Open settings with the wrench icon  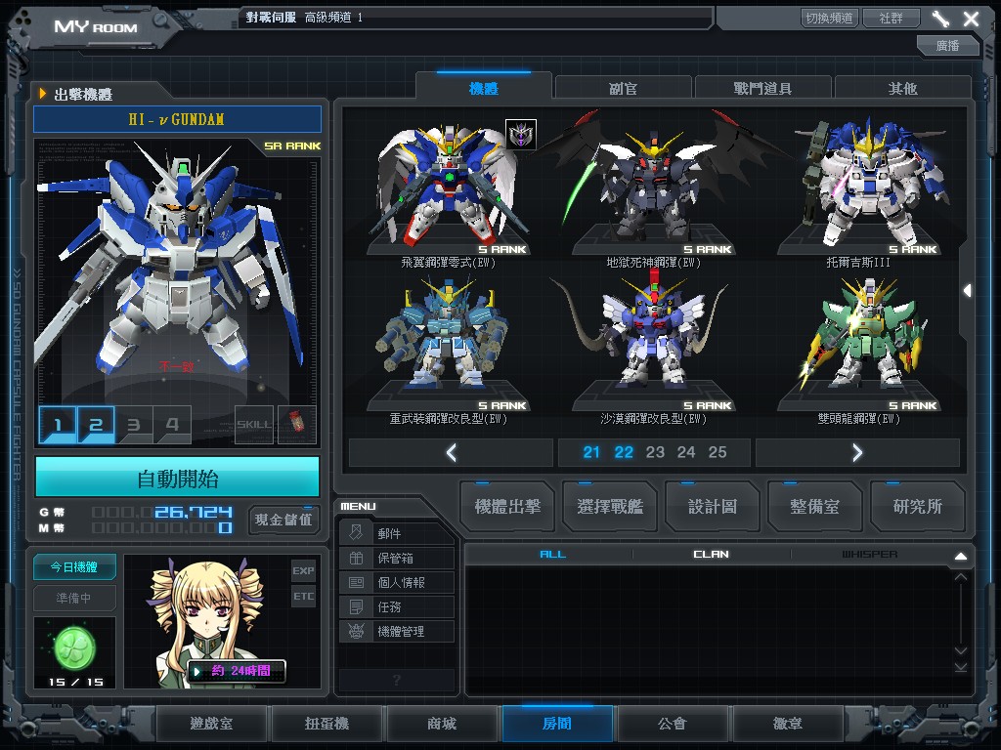940,19
